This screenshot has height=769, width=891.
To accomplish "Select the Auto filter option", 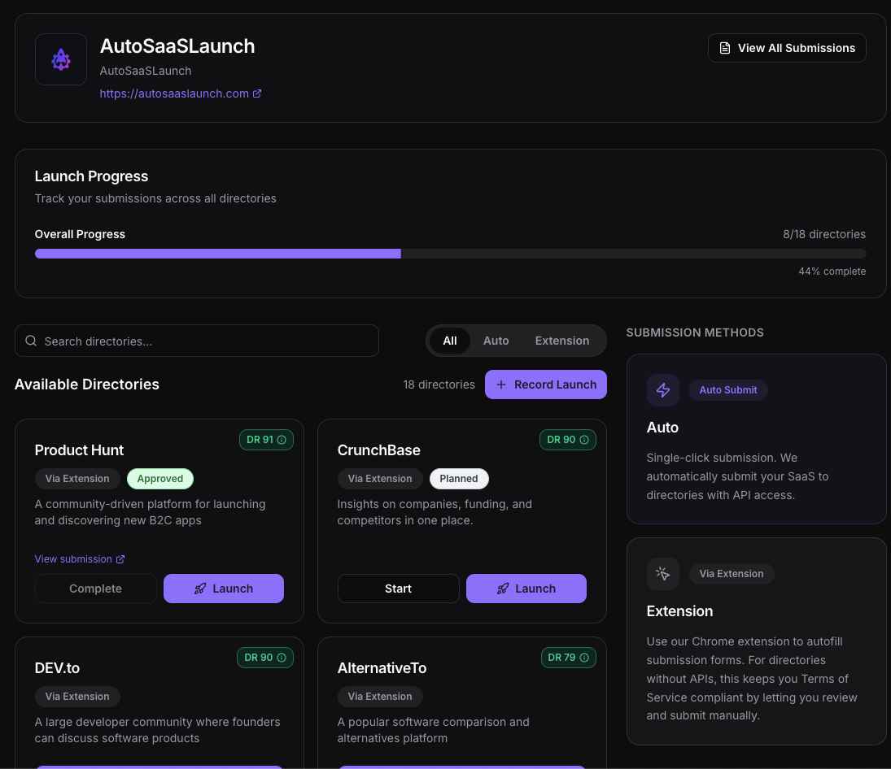I will (496, 340).
